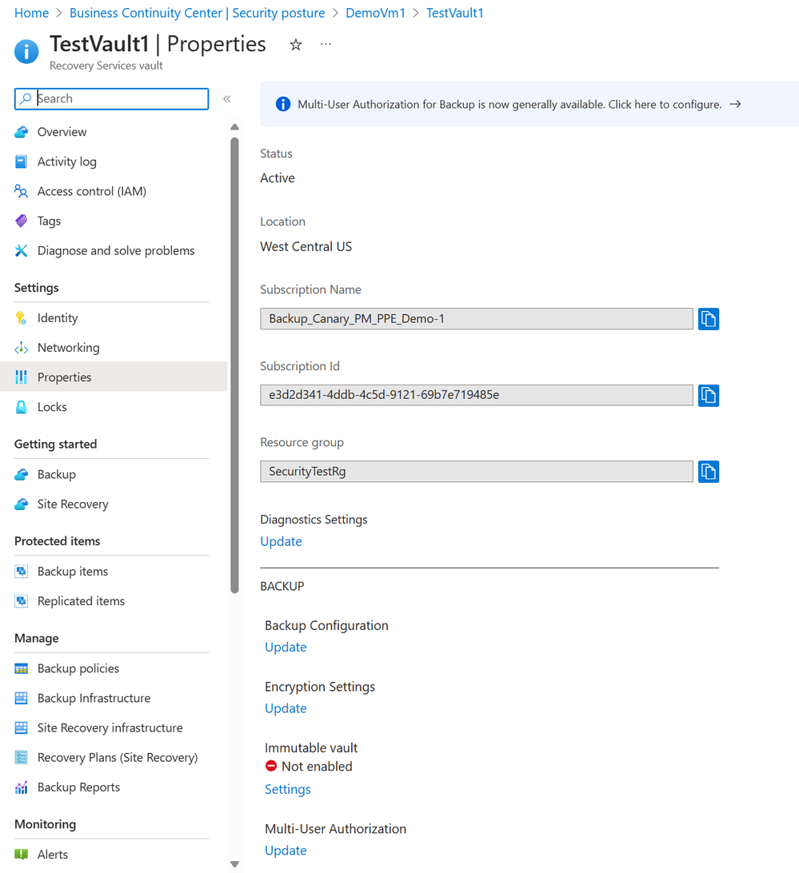Viewport: 799px width, 873px height.
Task: Click the Recovery Plans icon
Action: pos(21,757)
